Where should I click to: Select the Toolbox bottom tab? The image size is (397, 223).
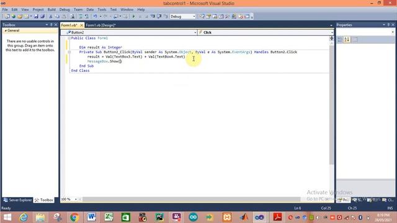point(44,200)
